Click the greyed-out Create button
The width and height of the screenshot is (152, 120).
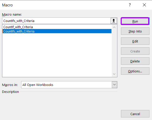click(x=135, y=51)
